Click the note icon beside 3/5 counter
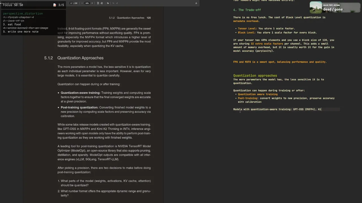The height and width of the screenshot is (203, 362). pyautogui.click(x=55, y=5)
